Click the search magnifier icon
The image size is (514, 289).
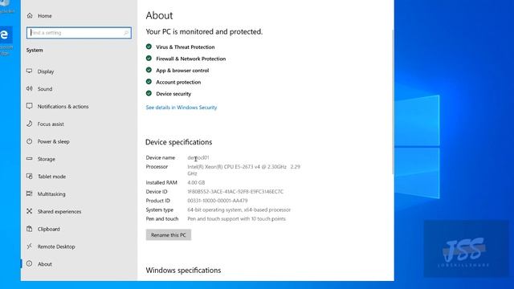pyautogui.click(x=126, y=33)
